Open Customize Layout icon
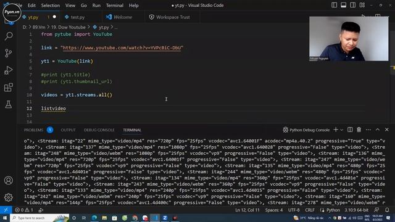 (362, 6)
